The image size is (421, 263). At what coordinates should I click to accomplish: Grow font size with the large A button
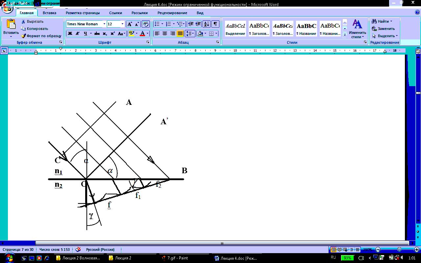tap(130, 24)
